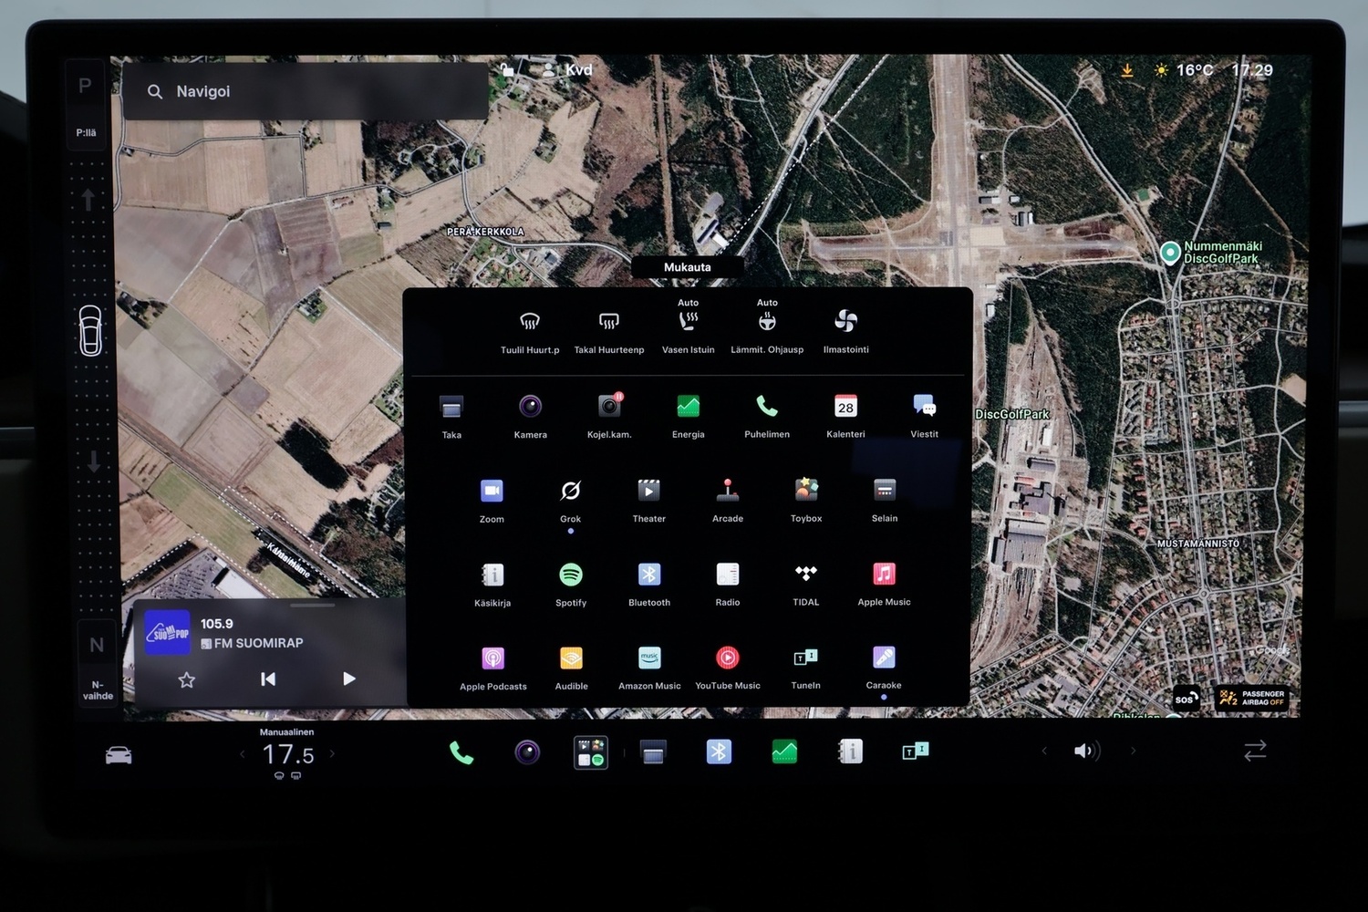Open Amazon Music
The image size is (1368, 912).
(649, 658)
